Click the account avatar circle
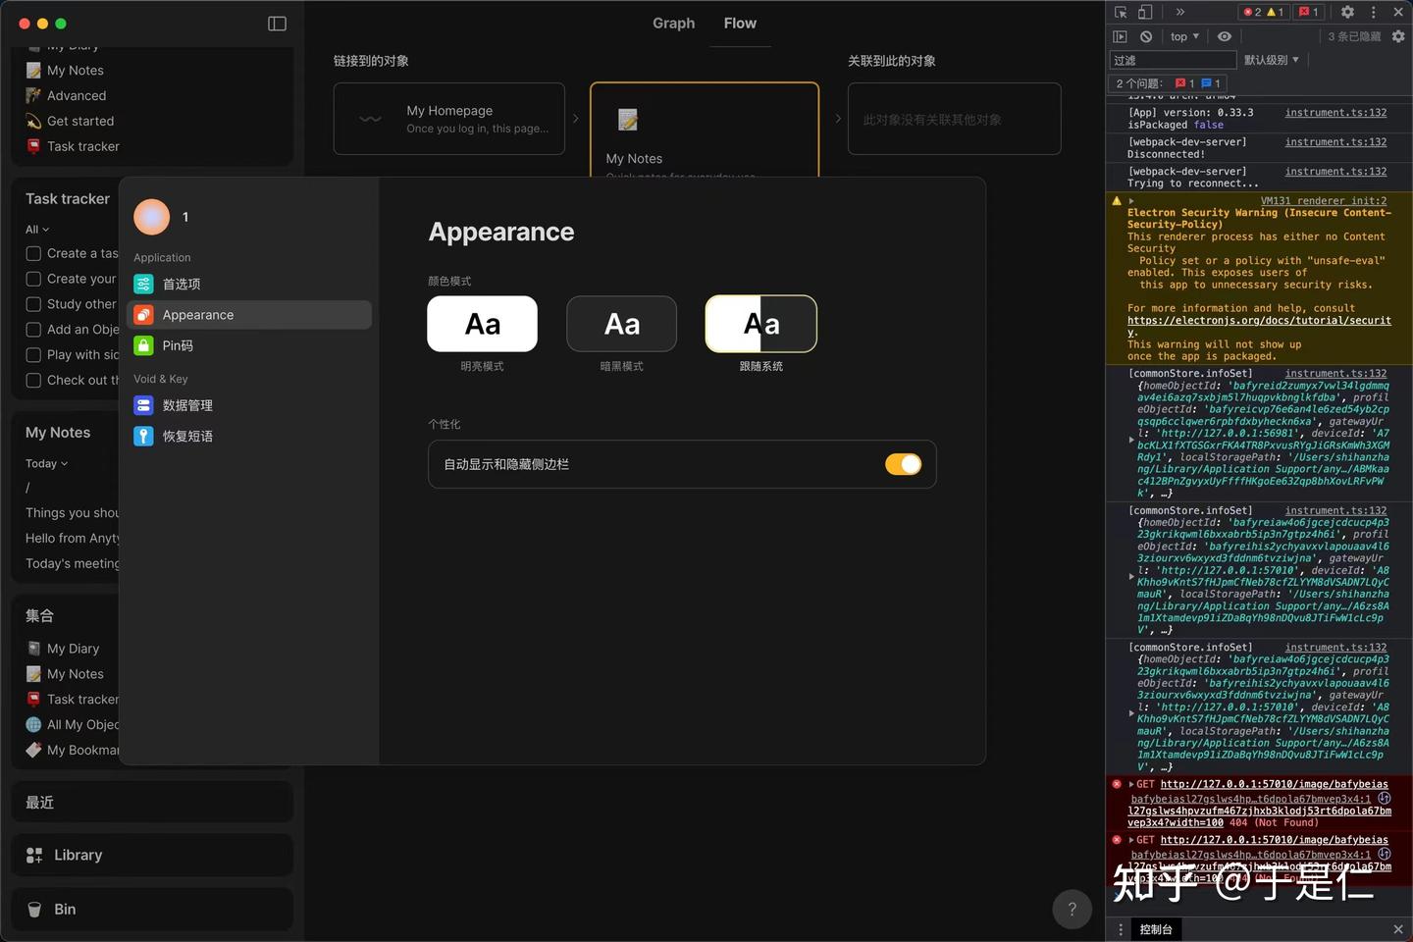 (x=152, y=217)
